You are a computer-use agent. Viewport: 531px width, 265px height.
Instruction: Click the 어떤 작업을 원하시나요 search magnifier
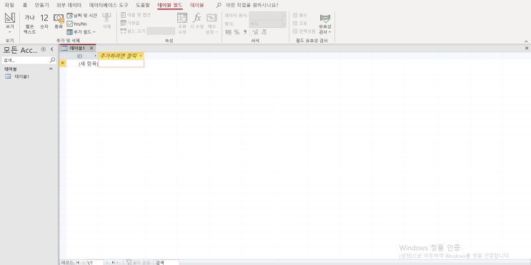point(219,5)
